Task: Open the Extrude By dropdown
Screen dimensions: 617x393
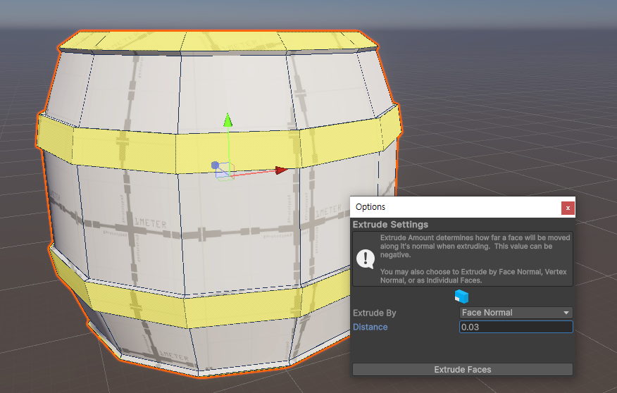Action: 516,313
